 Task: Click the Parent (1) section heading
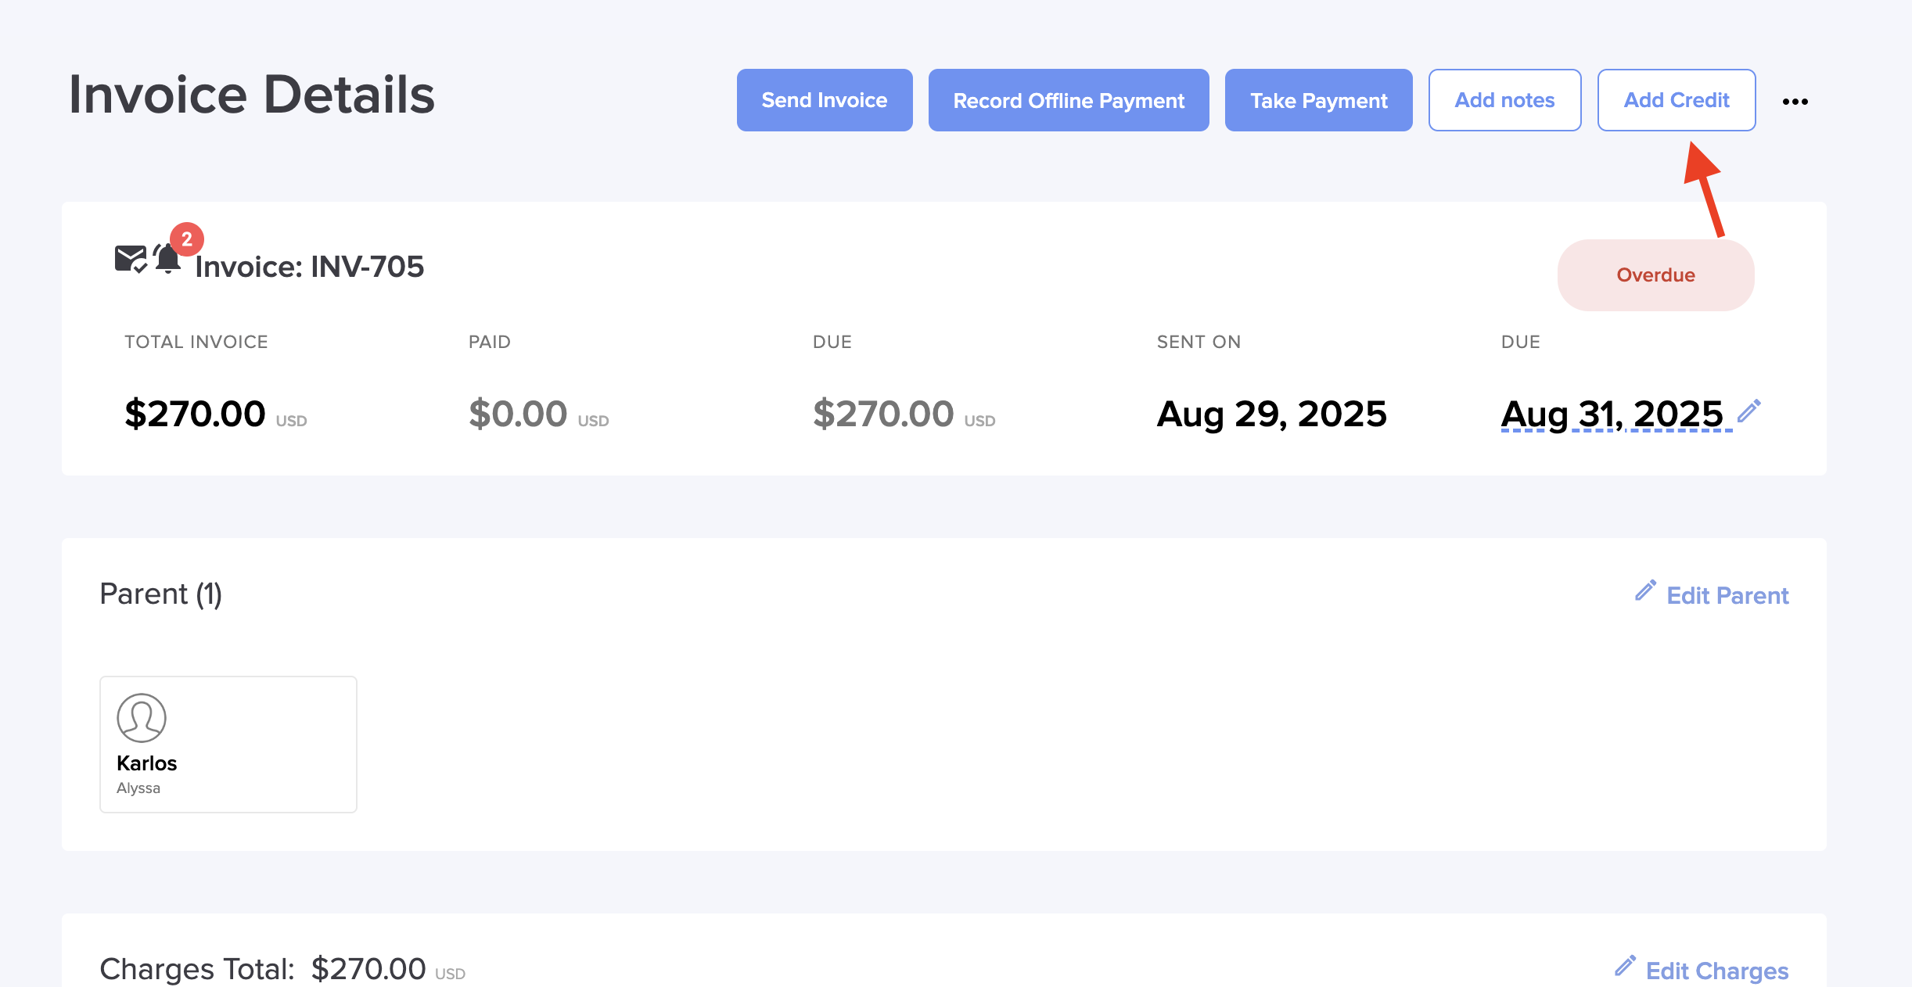click(161, 594)
